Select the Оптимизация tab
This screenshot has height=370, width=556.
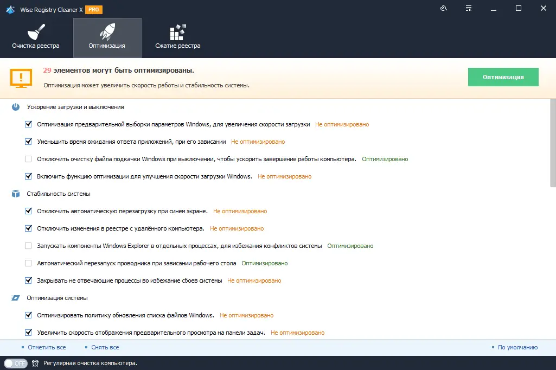point(107,38)
